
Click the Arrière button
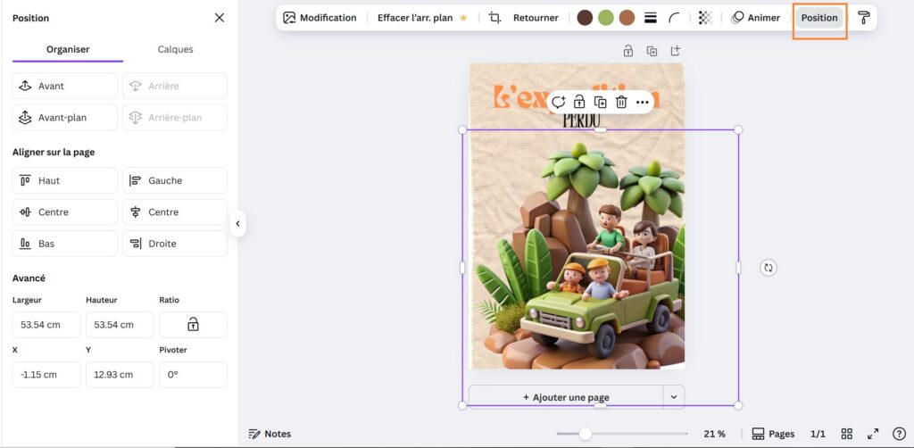click(x=175, y=87)
